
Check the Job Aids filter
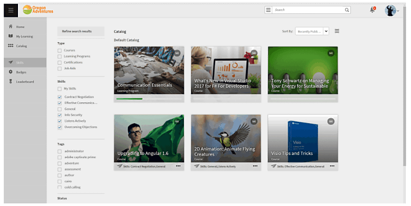tap(60, 68)
